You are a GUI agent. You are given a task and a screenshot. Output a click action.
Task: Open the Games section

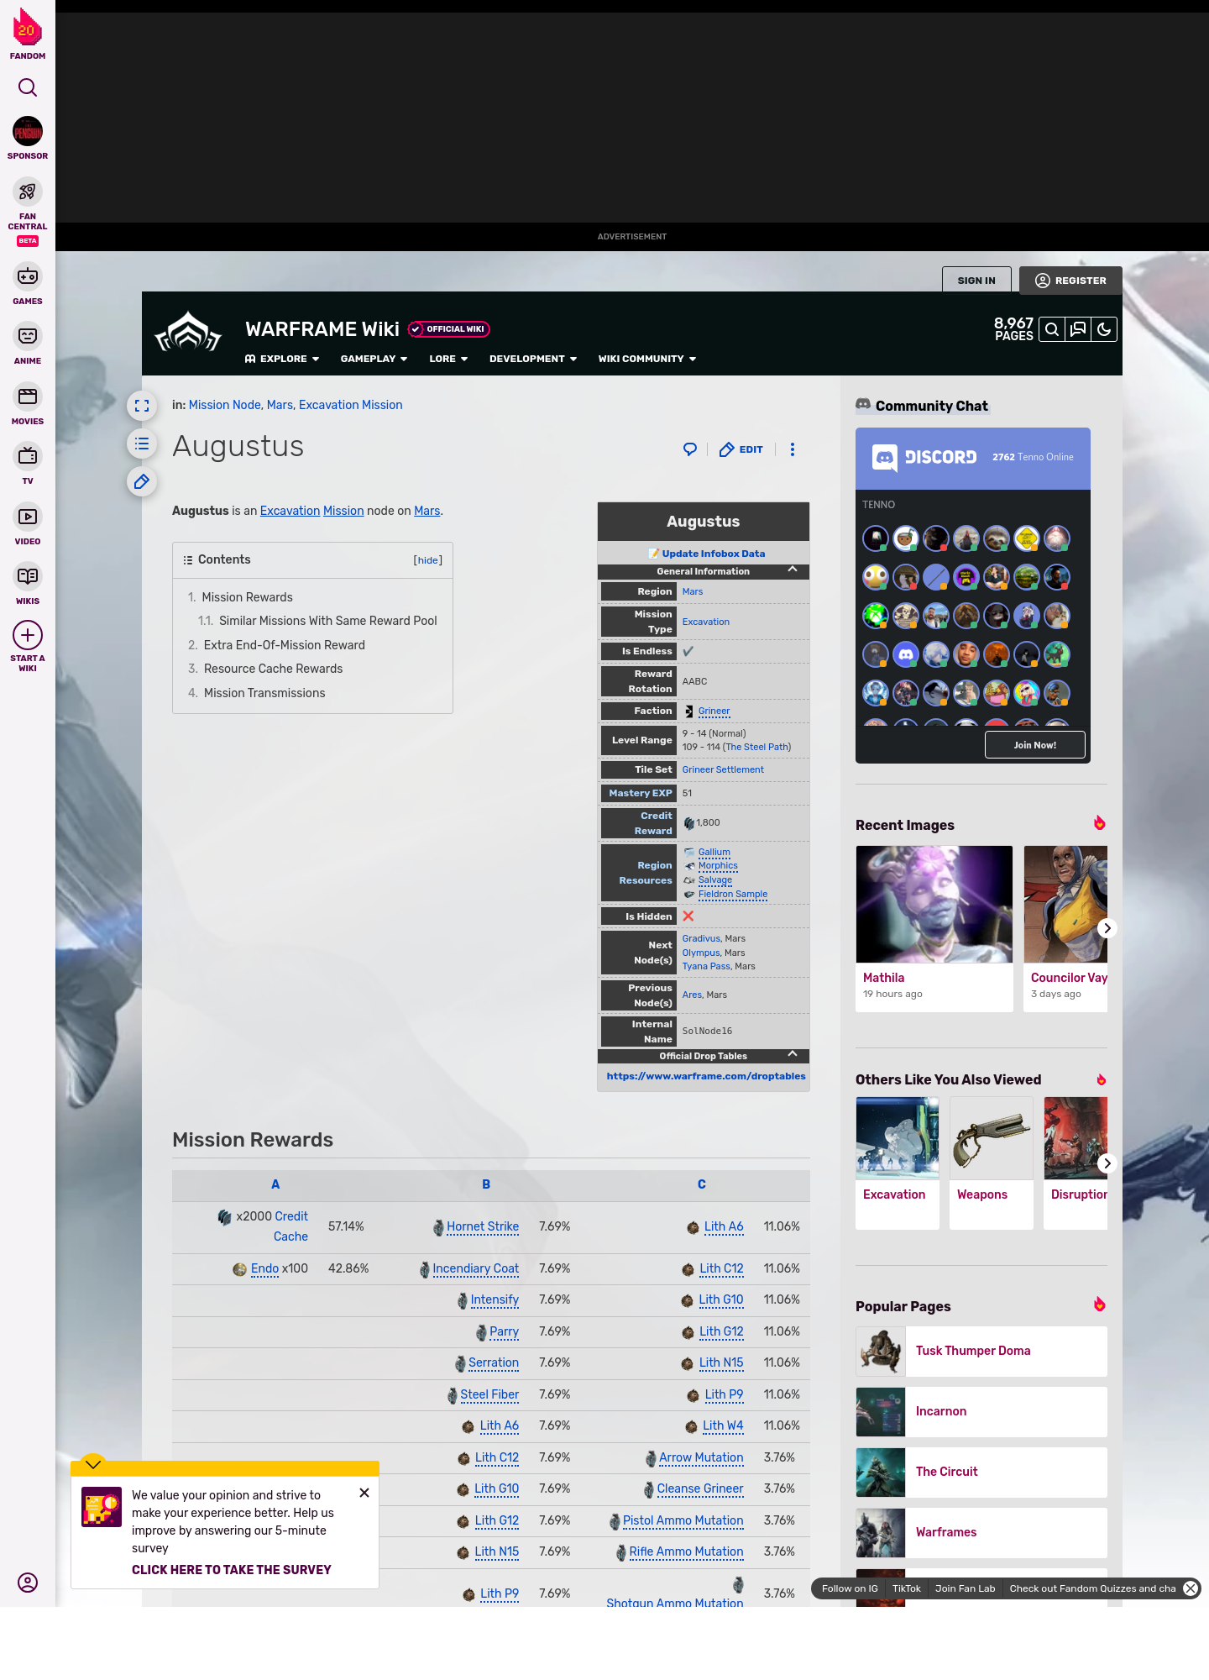pyautogui.click(x=28, y=284)
